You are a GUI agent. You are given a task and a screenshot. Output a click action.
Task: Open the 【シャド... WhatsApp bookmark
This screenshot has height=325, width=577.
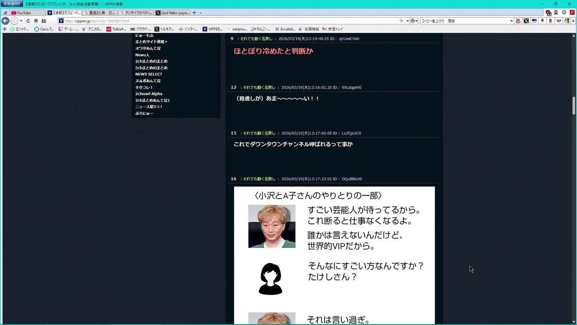tap(20, 29)
